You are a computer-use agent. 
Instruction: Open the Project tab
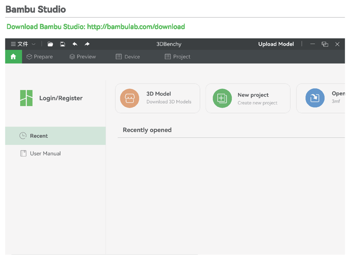coord(177,57)
